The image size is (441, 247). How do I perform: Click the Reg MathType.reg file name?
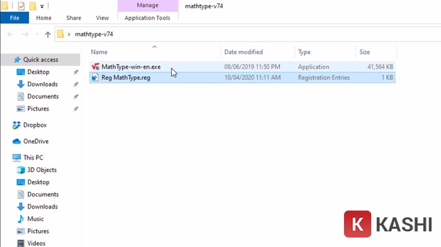(x=126, y=78)
